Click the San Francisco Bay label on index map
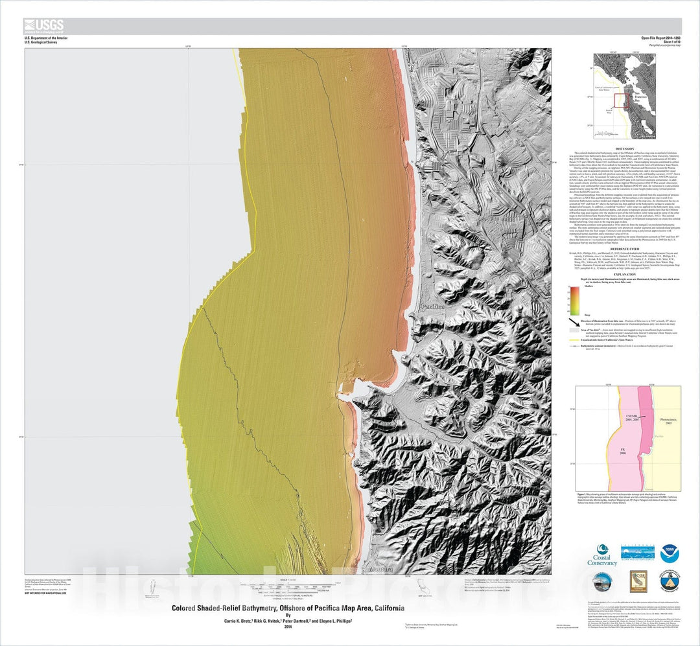The image size is (700, 646). (x=640, y=95)
